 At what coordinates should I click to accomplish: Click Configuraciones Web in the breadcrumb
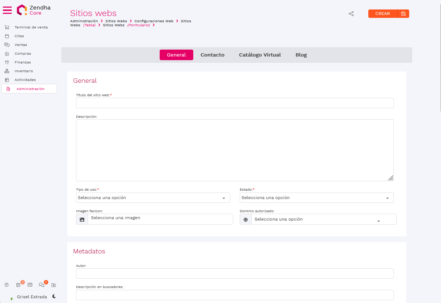[154, 21]
